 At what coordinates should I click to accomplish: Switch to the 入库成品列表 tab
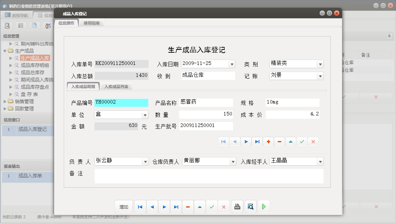click(117, 86)
